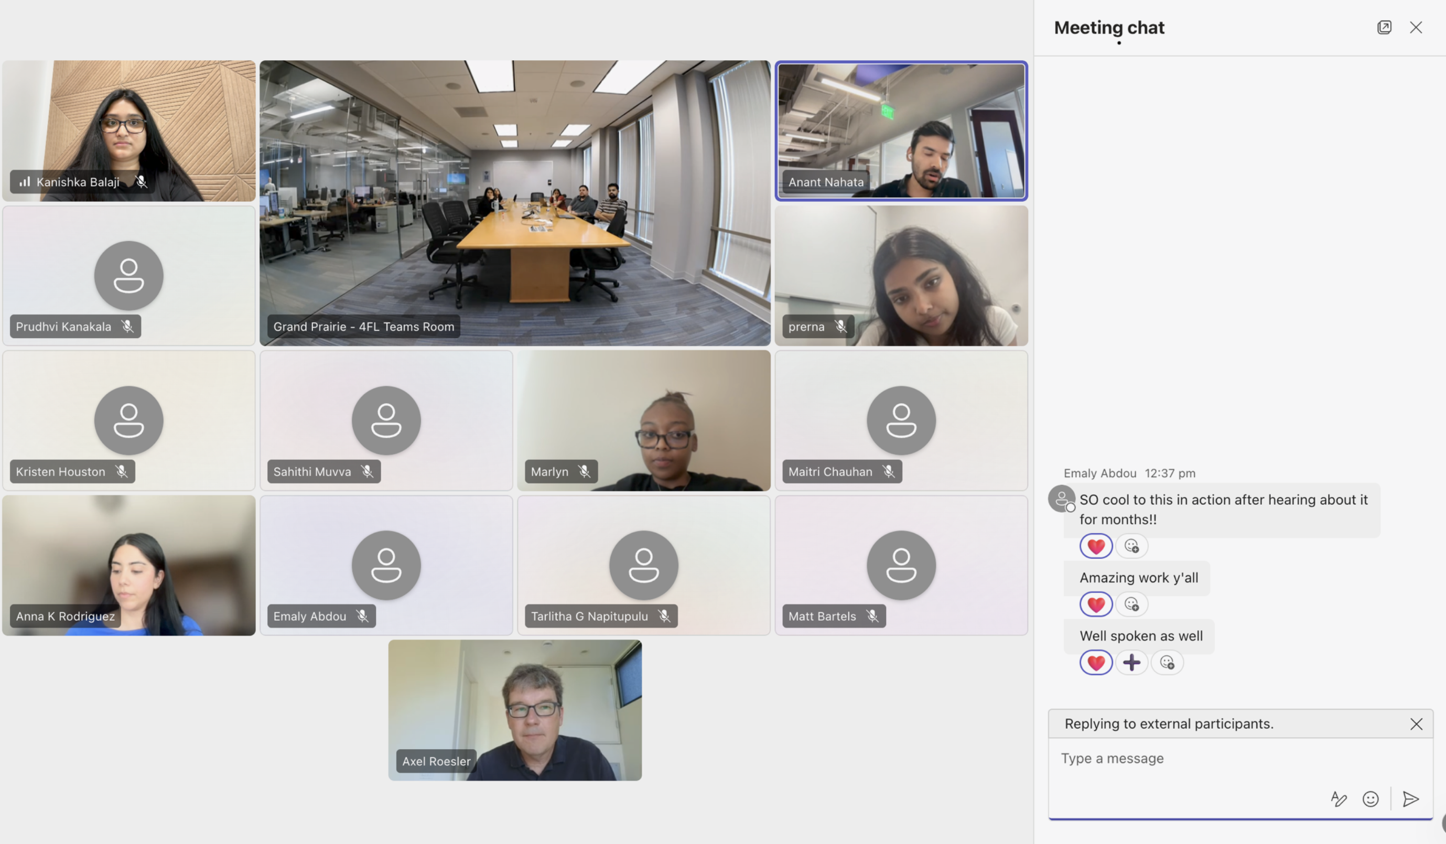Select the Grand Prairie - 4FL Teams Room video
The image size is (1446, 844).
coord(515,203)
